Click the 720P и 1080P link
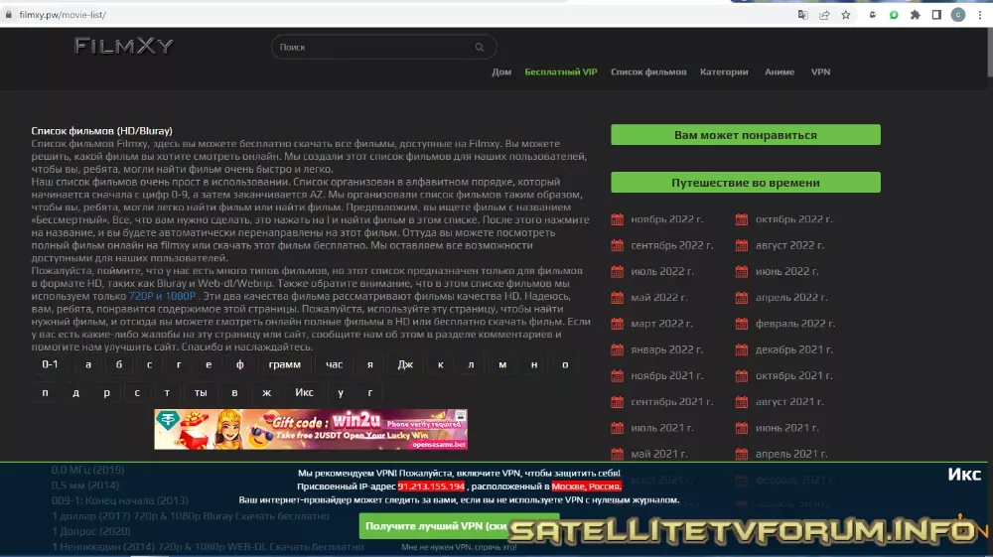 point(162,296)
